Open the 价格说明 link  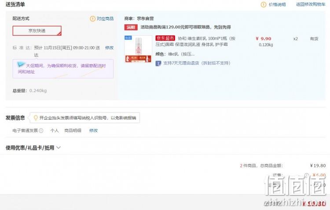click(277, 4)
